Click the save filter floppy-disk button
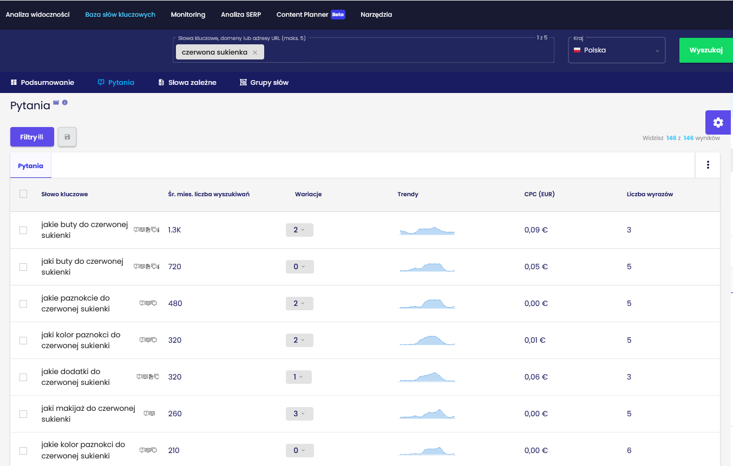Image resolution: width=733 pixels, height=466 pixels. point(67,137)
